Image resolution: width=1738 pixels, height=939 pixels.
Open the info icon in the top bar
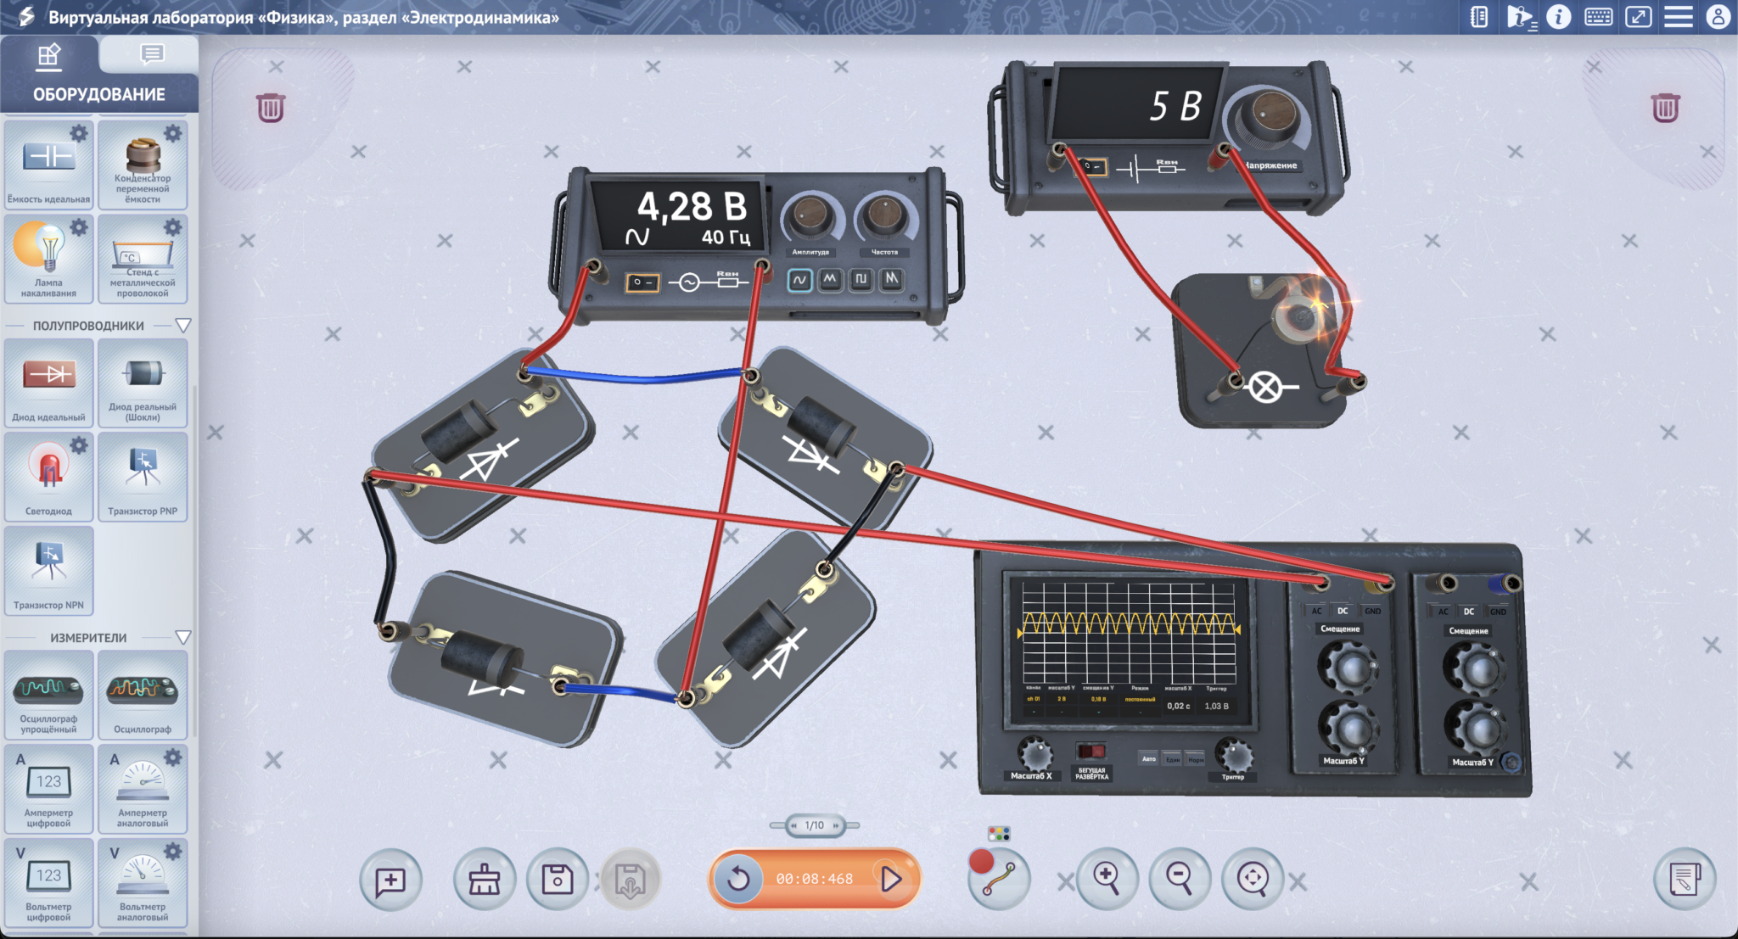(x=1558, y=17)
